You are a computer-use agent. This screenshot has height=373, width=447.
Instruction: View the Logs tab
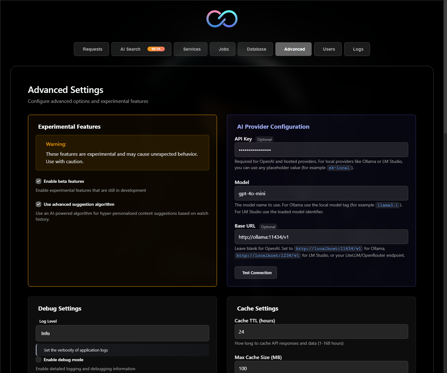[x=357, y=49]
